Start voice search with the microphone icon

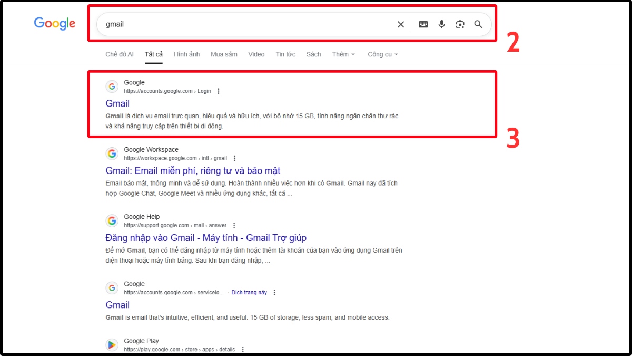click(x=441, y=24)
